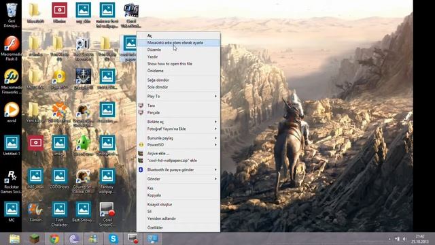The height and width of the screenshot is (245, 435).
Task: Select the Filmim desktop icon
Action: click(35, 212)
